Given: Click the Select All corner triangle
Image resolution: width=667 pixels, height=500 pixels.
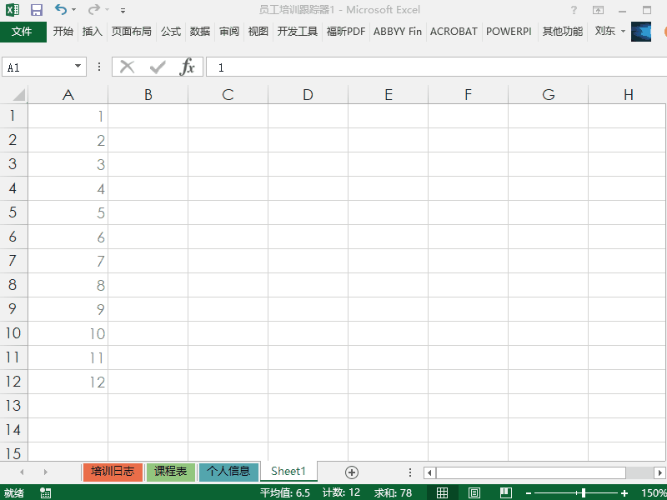Looking at the screenshot, I should click(x=15, y=95).
